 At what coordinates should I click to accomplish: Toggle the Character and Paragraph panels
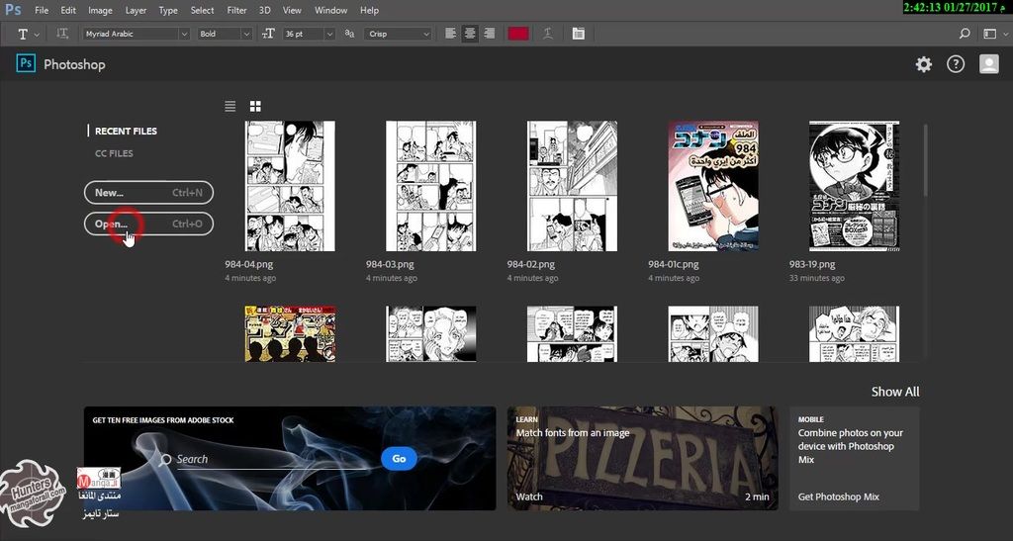(578, 34)
